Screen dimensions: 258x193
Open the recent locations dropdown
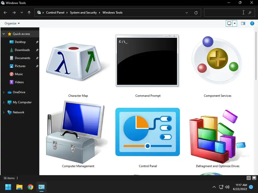tap(22, 13)
